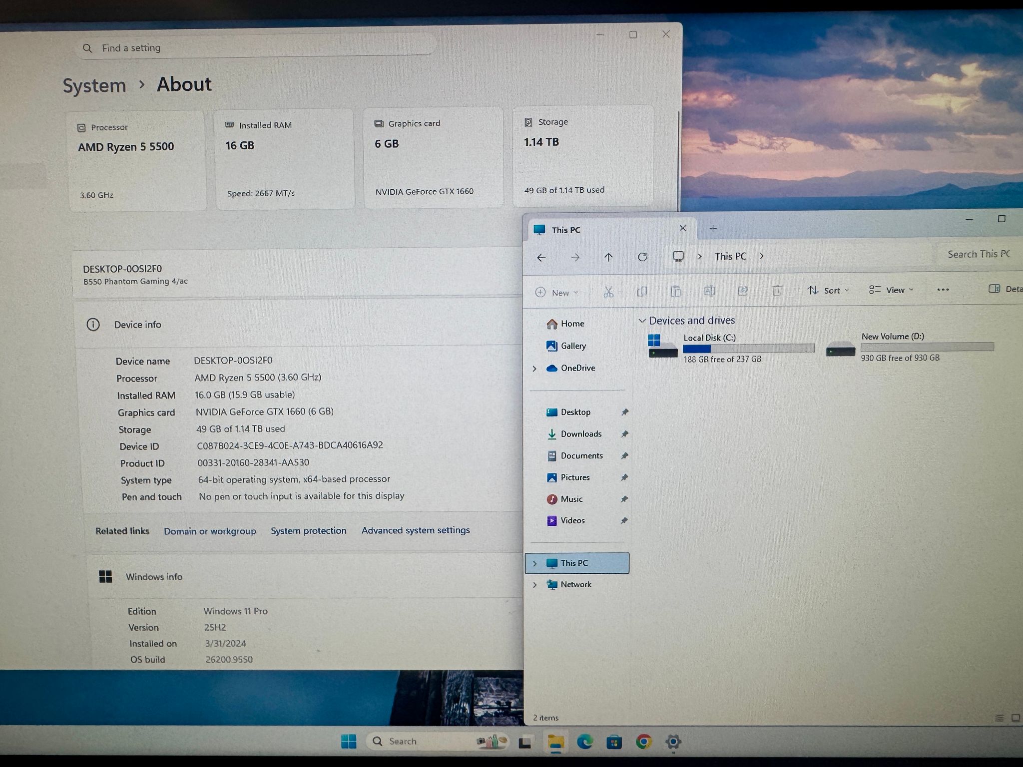This screenshot has width=1023, height=767.
Task: Open the Windows Start menu
Action: click(349, 742)
